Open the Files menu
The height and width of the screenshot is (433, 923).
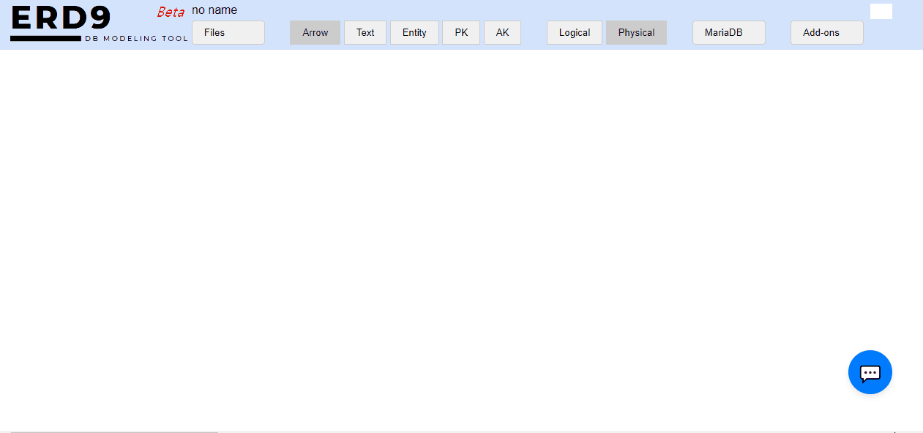click(x=228, y=33)
